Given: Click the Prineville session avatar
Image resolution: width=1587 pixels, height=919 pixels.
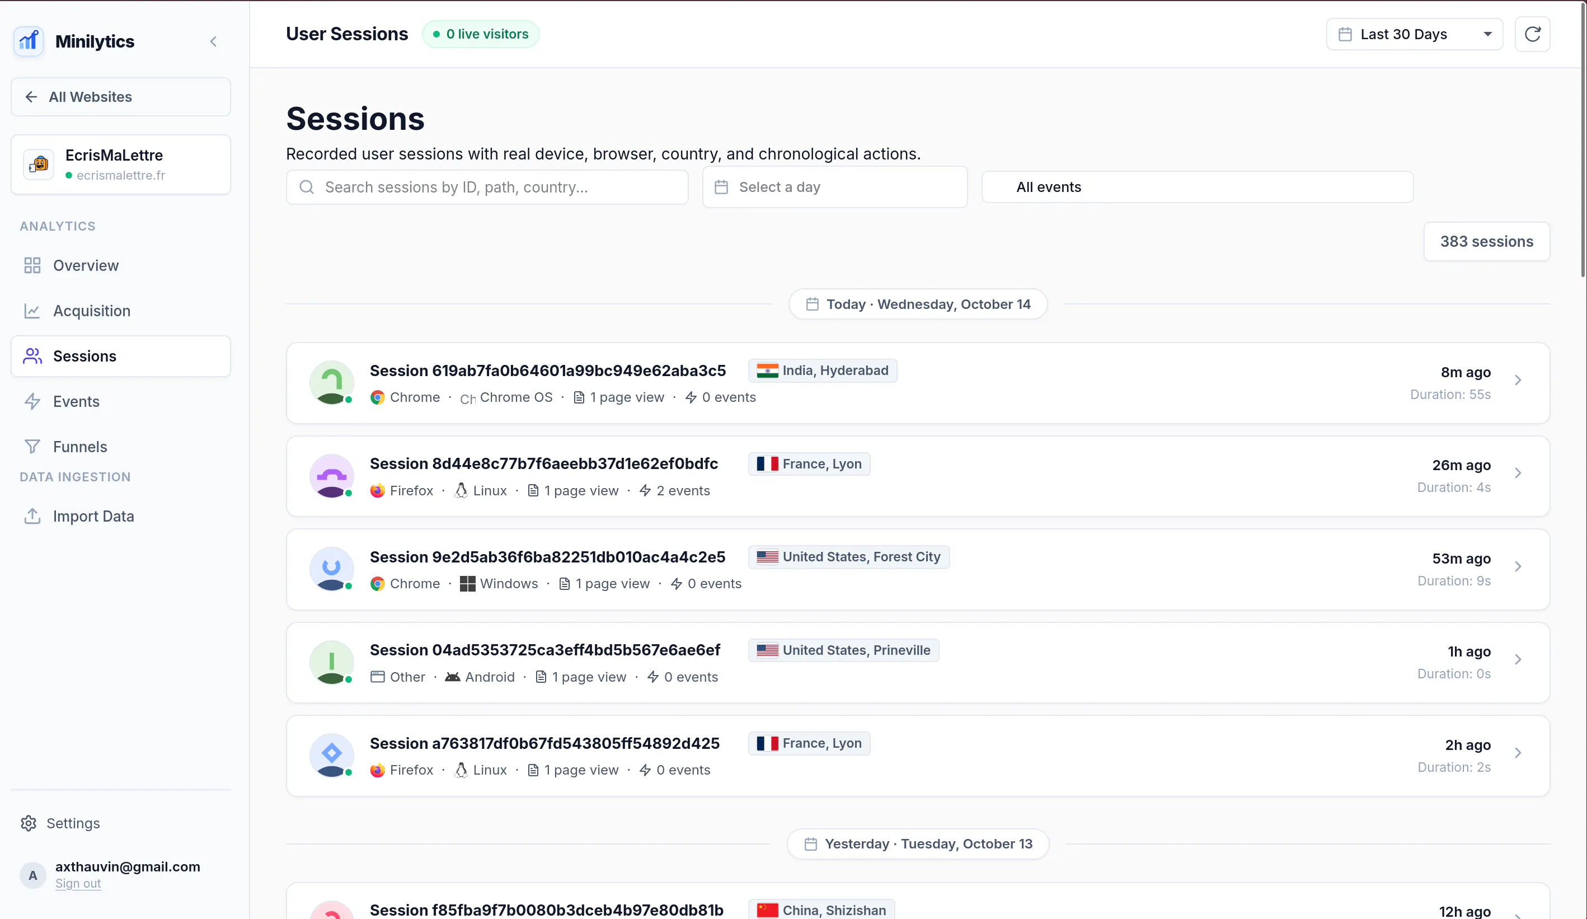Looking at the screenshot, I should click(331, 662).
